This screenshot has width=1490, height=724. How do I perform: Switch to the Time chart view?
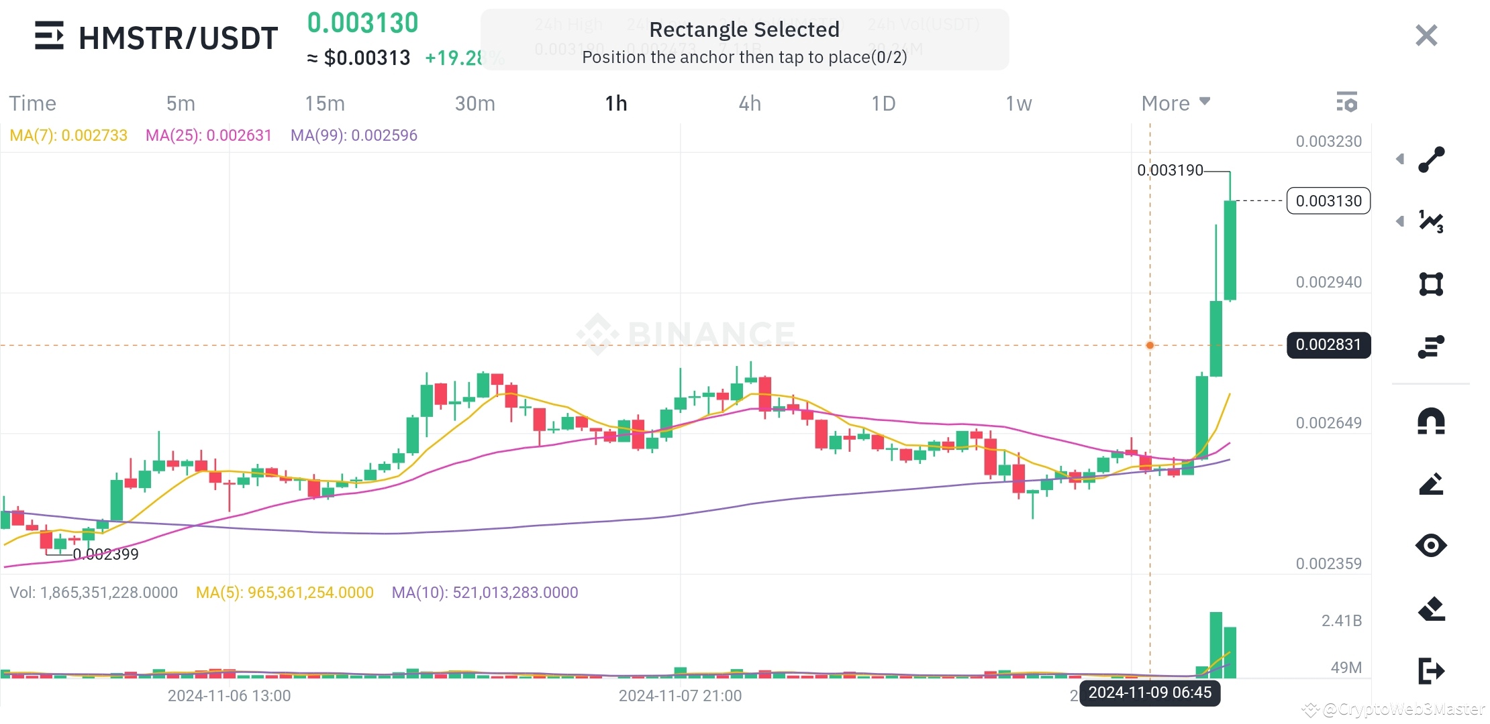pyautogui.click(x=32, y=103)
